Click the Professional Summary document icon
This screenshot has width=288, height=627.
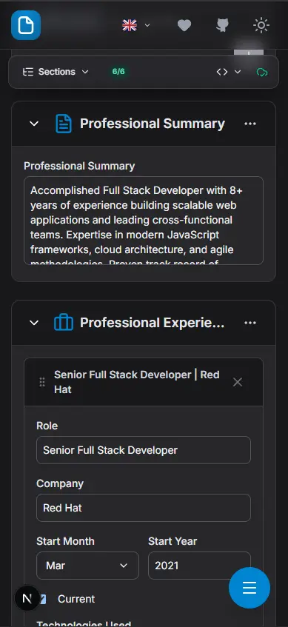tap(64, 124)
